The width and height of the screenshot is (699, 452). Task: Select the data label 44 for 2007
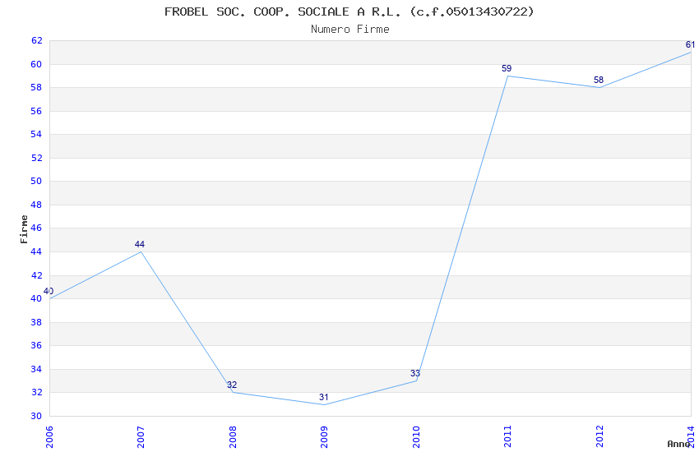pos(140,244)
